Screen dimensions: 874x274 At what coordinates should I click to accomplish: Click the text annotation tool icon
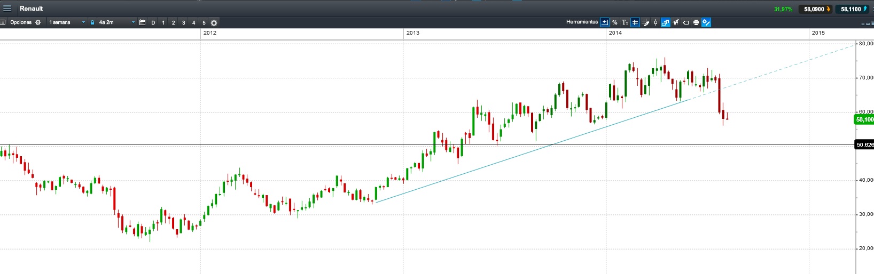point(625,22)
